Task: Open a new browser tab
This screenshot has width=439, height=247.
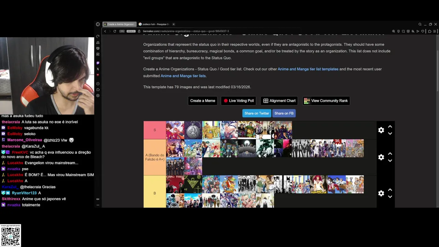Action: [x=174, y=24]
